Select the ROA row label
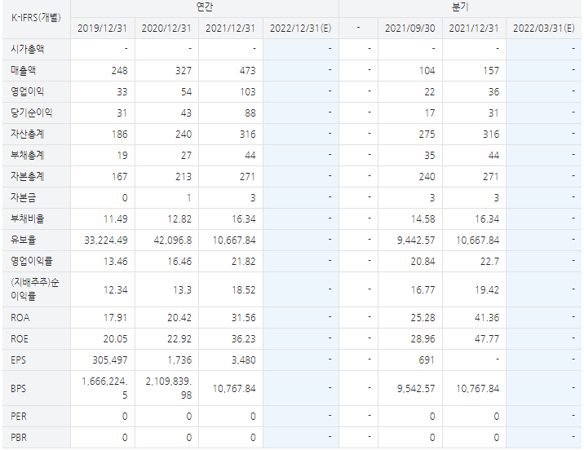584x450 pixels. coord(20,318)
